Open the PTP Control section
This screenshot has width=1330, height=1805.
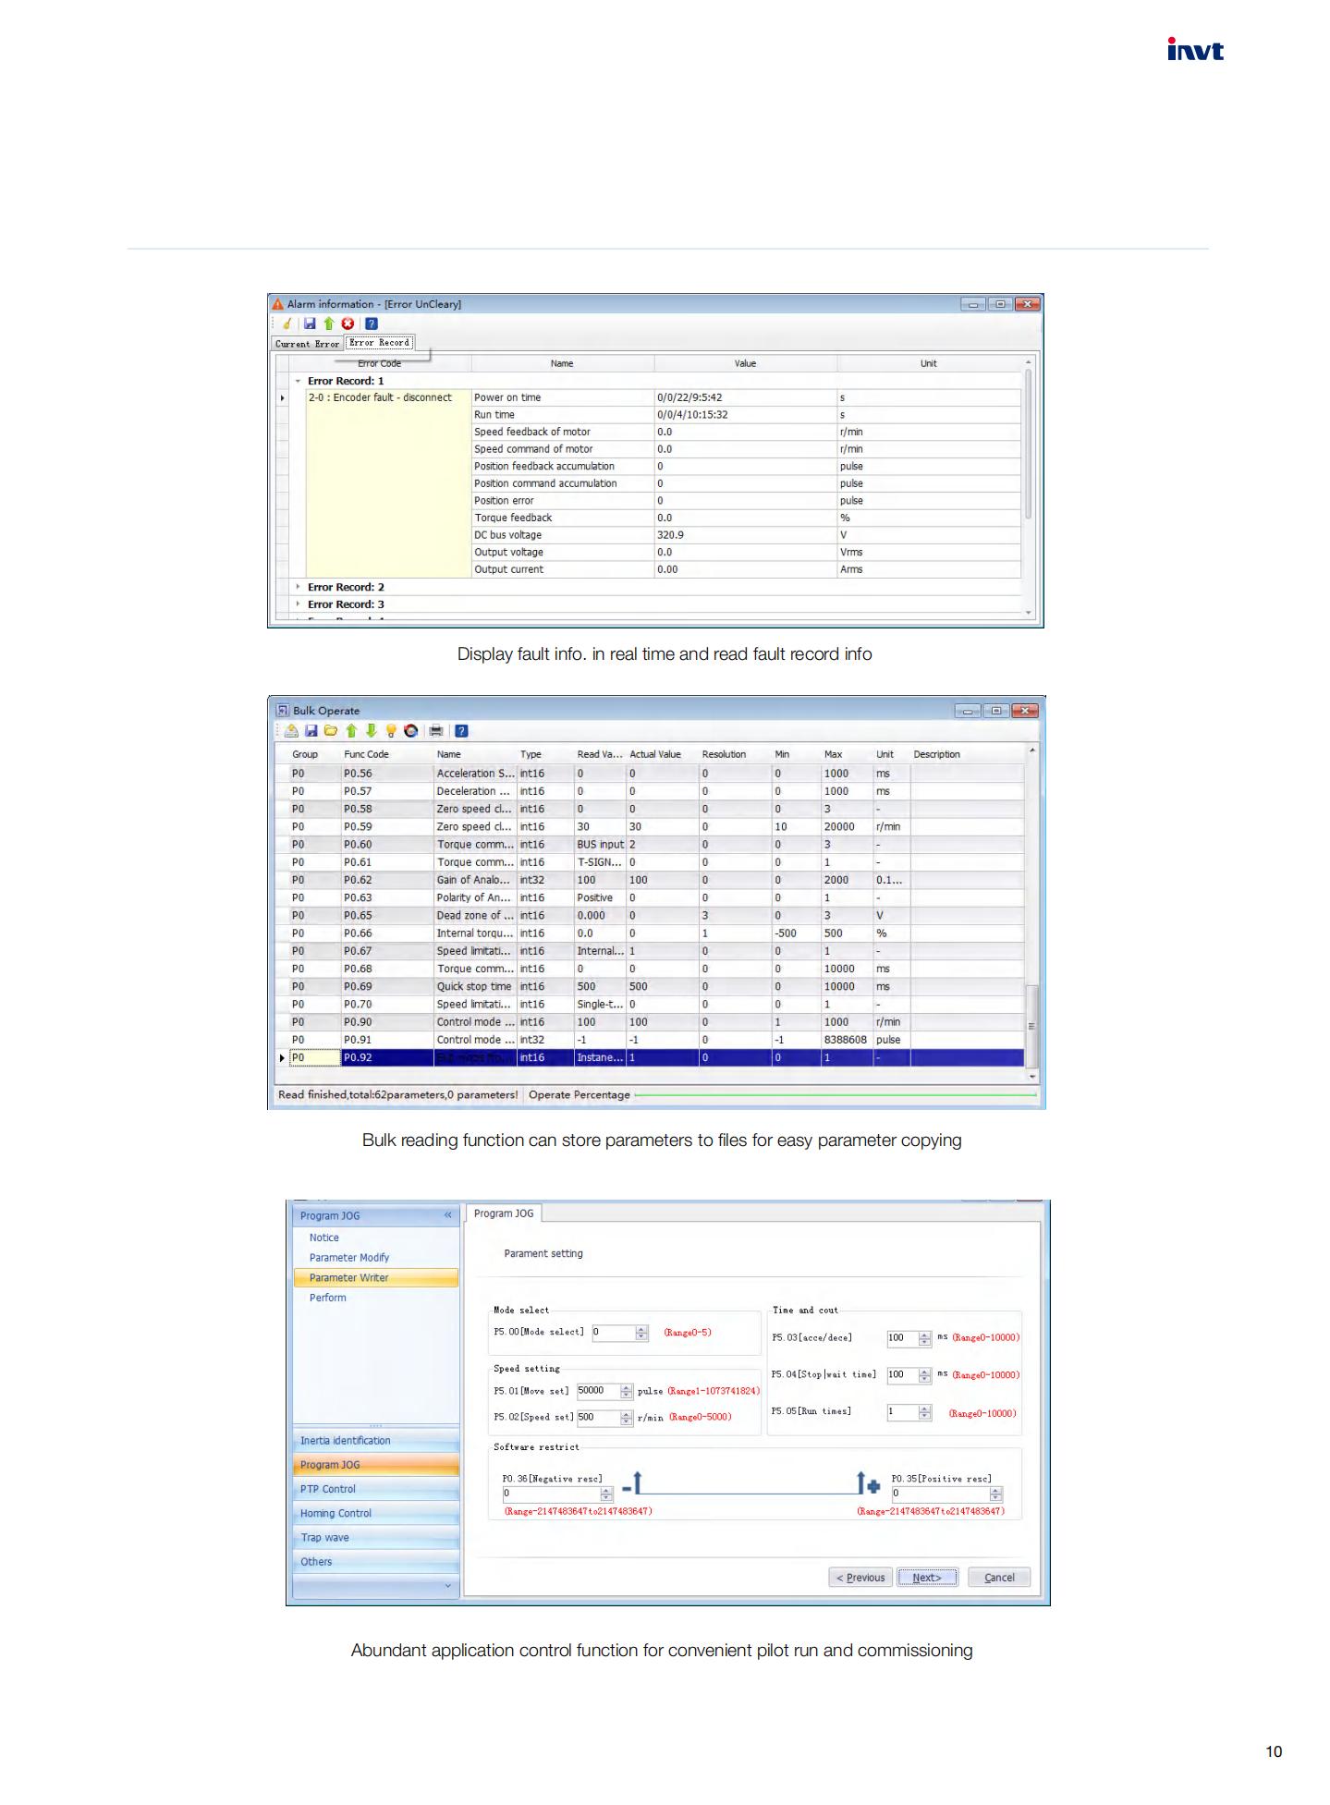(x=375, y=1489)
